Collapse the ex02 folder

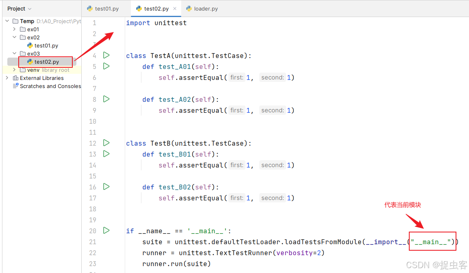click(14, 37)
